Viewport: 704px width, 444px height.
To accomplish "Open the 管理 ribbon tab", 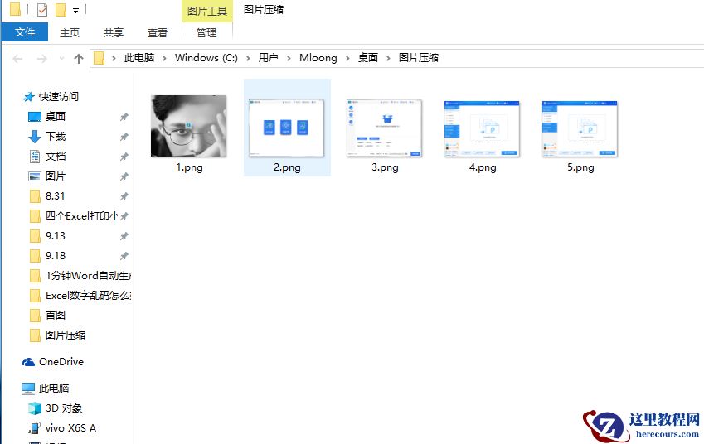I will click(206, 32).
